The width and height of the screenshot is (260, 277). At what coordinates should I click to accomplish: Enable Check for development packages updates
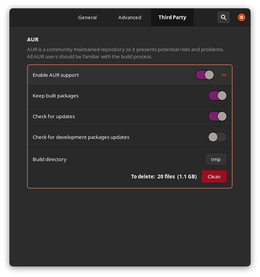(x=217, y=137)
